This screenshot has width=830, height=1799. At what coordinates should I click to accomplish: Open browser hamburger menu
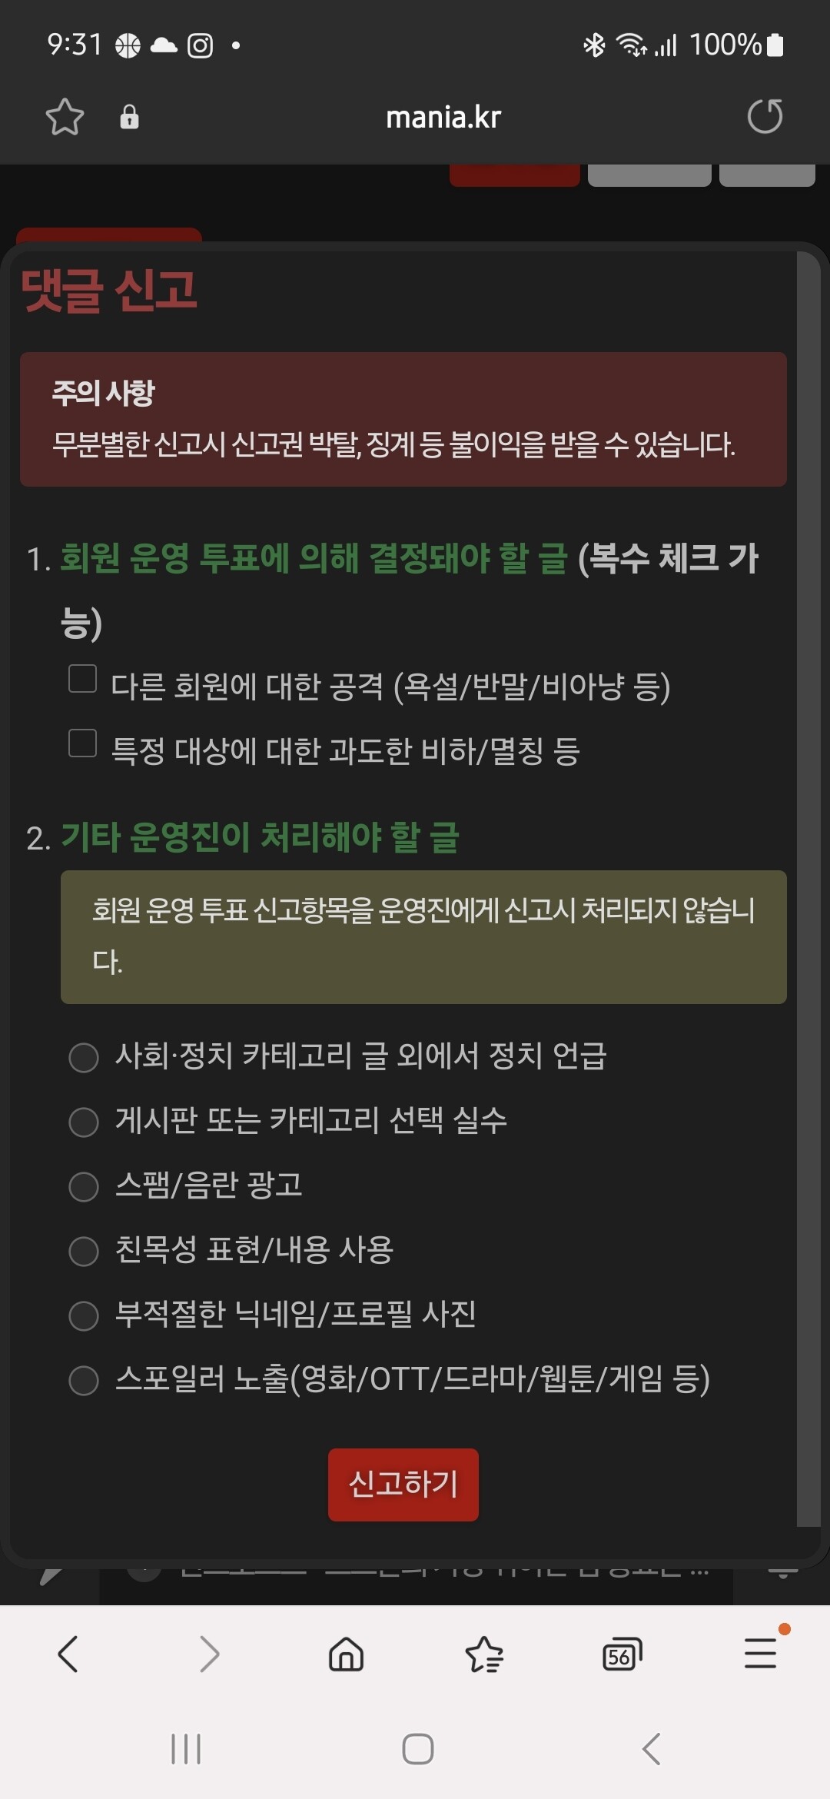[761, 1653]
